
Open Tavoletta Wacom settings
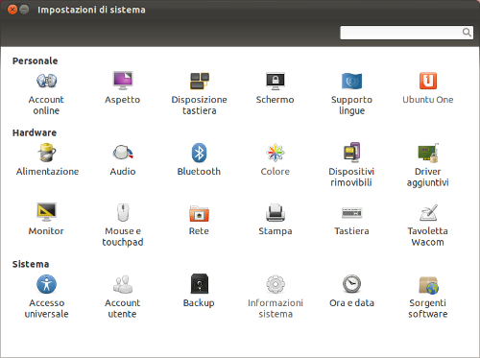[428, 225]
